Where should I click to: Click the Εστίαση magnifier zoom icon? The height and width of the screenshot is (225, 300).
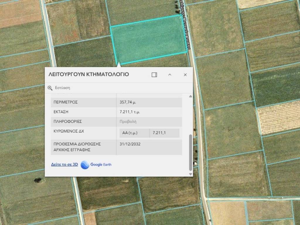[50, 88]
